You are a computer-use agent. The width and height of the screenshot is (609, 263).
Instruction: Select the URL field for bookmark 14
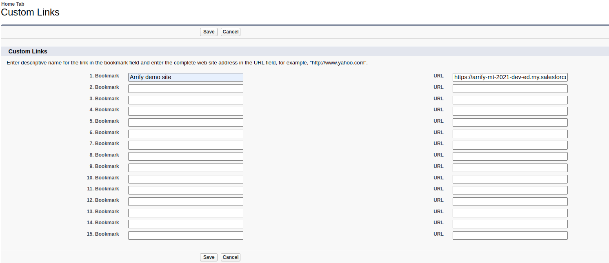[510, 224]
